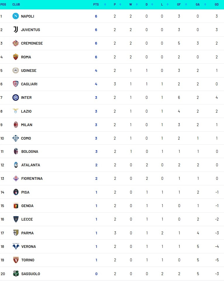Click the Napoli club crest
The image size is (224, 281).
16,16
